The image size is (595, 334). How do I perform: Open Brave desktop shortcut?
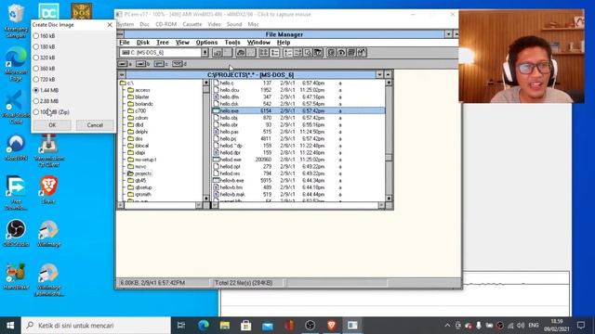coord(48,189)
